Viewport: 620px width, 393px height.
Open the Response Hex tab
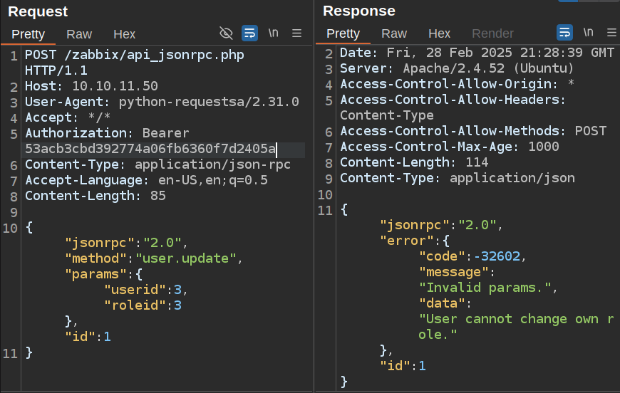tap(440, 33)
